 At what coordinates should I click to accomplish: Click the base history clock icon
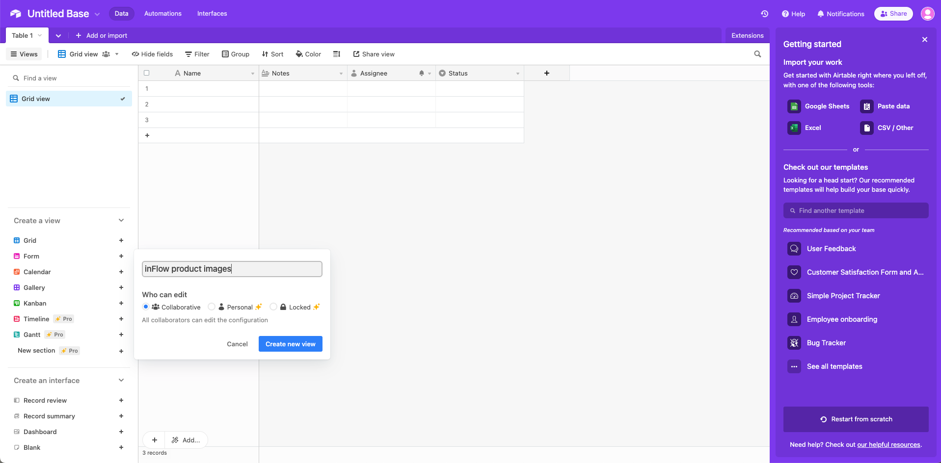(x=764, y=14)
